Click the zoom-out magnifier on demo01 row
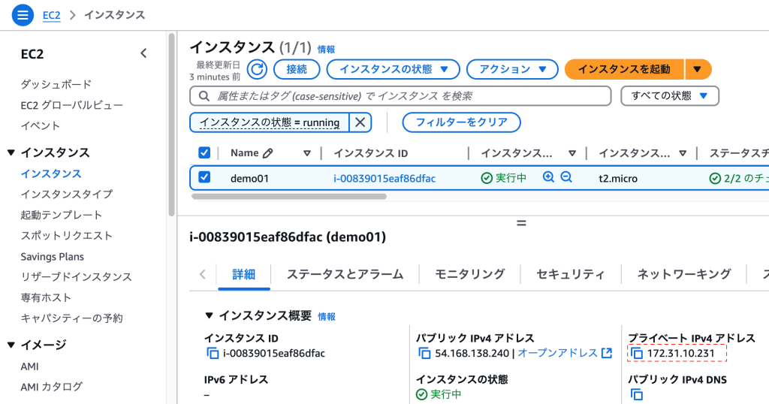This screenshot has height=404, width=769. (x=566, y=177)
